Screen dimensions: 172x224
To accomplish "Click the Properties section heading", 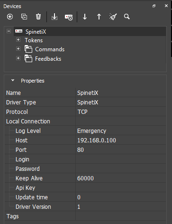I will point(33,81).
